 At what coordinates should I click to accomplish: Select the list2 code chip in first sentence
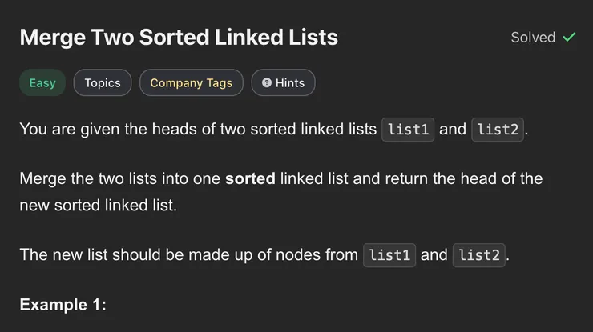498,130
